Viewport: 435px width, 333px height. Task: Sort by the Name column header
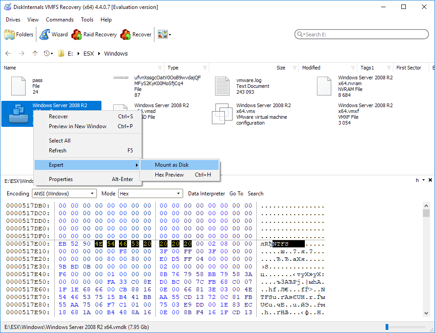point(10,68)
